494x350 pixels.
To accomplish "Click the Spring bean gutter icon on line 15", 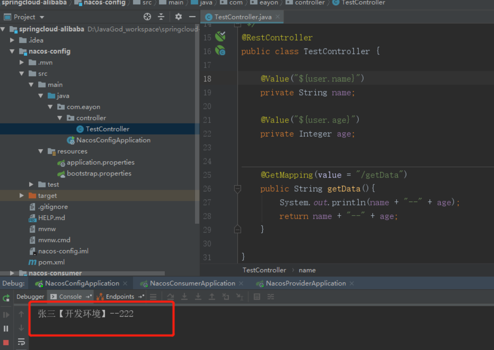I will pos(220,37).
